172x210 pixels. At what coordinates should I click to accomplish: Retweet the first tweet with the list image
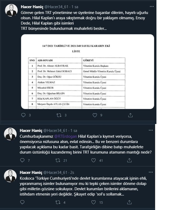(59, 115)
